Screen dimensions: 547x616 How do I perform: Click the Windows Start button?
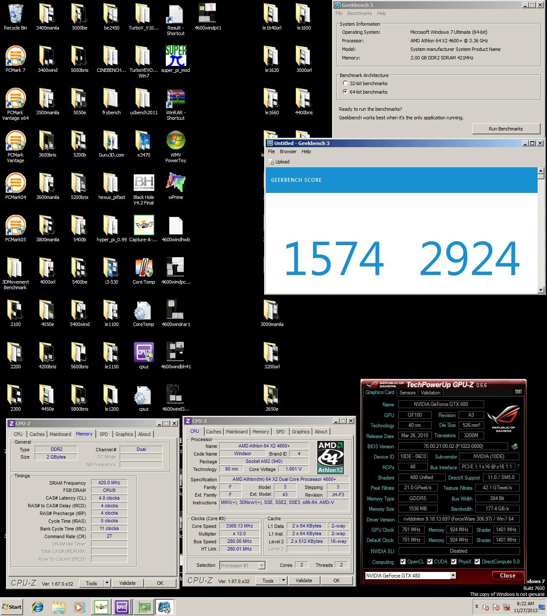click(x=12, y=607)
